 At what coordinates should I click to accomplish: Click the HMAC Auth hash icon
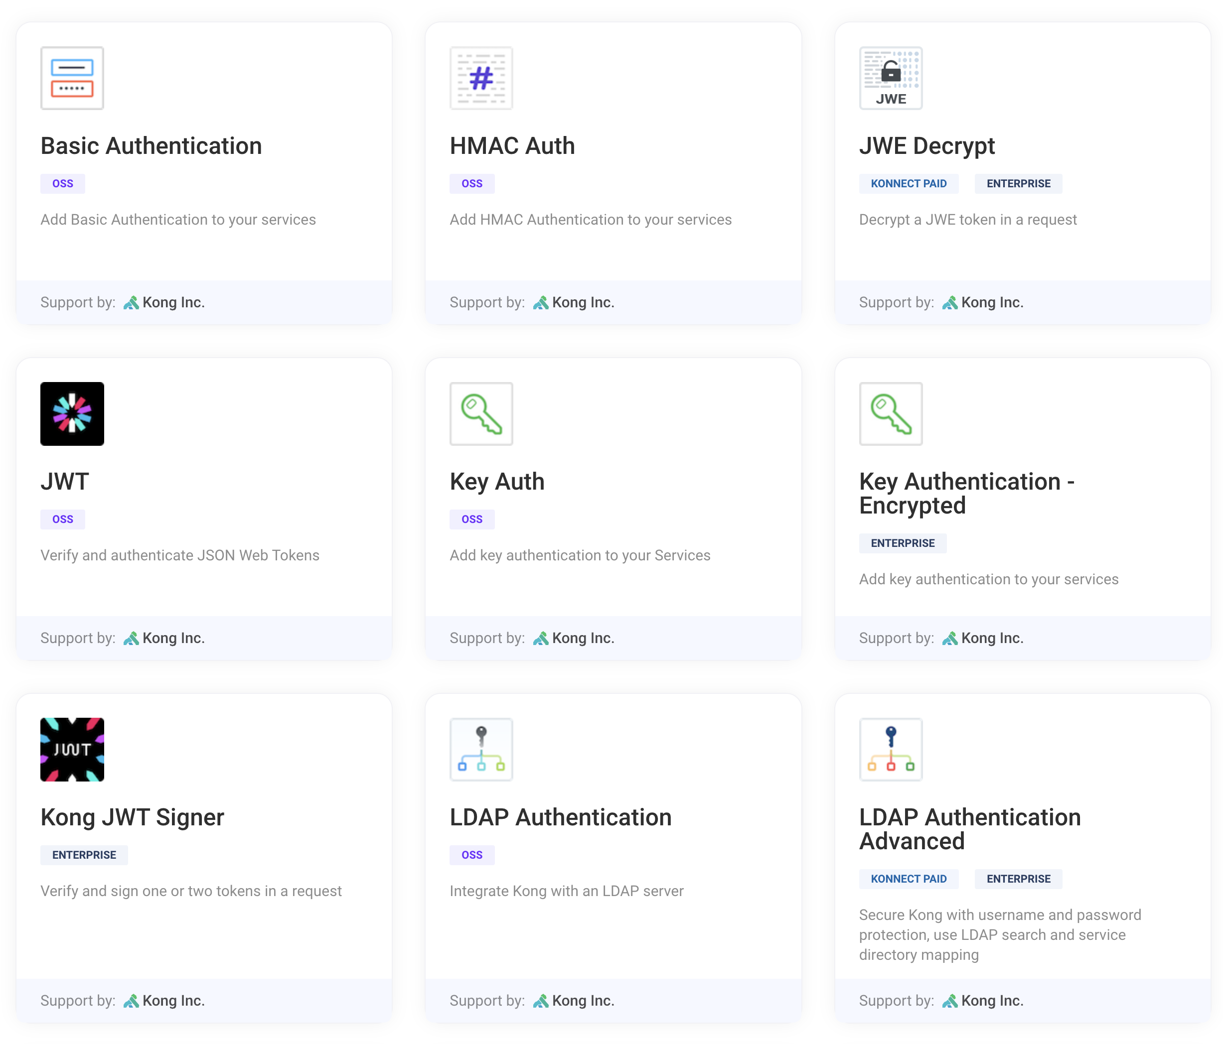coord(481,78)
